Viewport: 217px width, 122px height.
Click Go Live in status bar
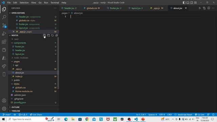click(x=200, y=115)
